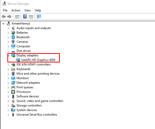
Task: Click the Show/Hide action pane icon
Action: [x=31, y=17]
